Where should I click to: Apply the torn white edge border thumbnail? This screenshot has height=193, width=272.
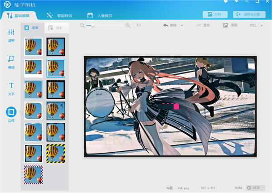point(33,132)
